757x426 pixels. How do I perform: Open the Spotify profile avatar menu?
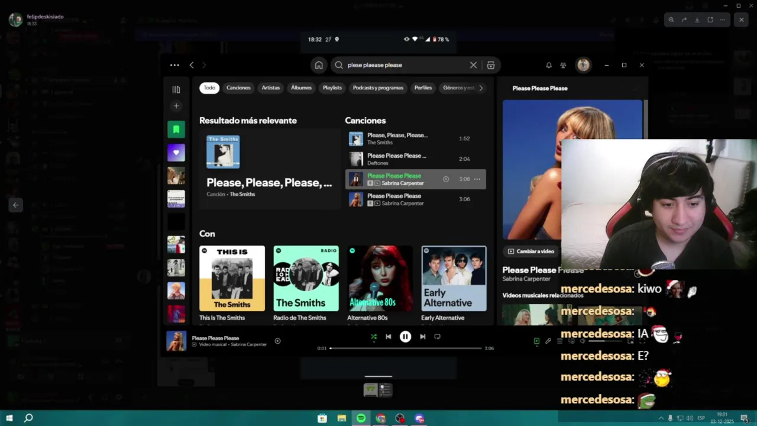click(x=584, y=65)
